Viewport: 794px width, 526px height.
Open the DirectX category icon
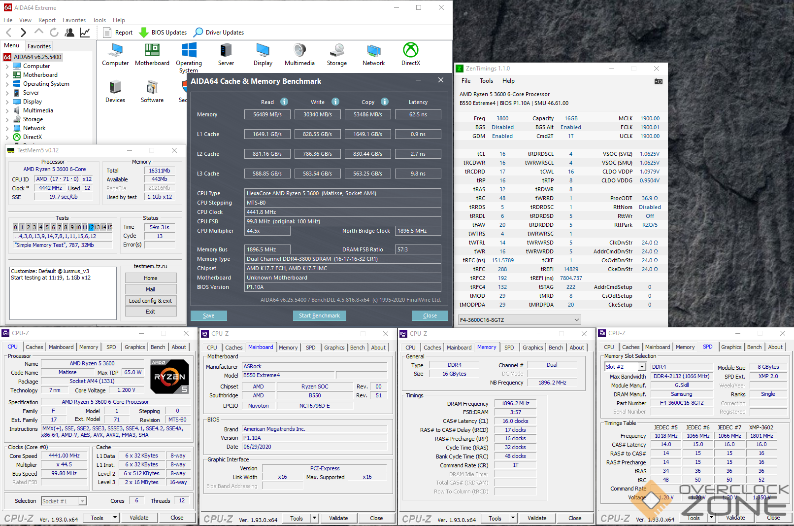coord(410,51)
